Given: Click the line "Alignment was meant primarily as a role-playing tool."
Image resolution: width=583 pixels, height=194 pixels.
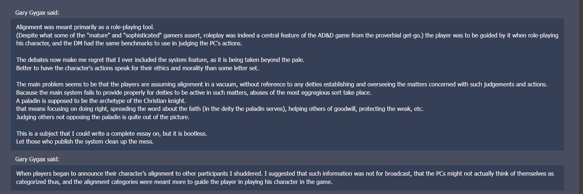Looking at the screenshot, I should [85, 27].
